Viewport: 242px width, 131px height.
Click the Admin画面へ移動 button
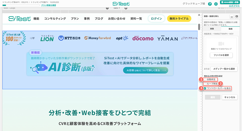pos(230,2)
